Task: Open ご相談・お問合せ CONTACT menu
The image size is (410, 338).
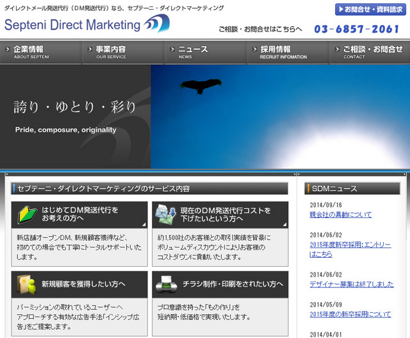Action: coord(370,53)
